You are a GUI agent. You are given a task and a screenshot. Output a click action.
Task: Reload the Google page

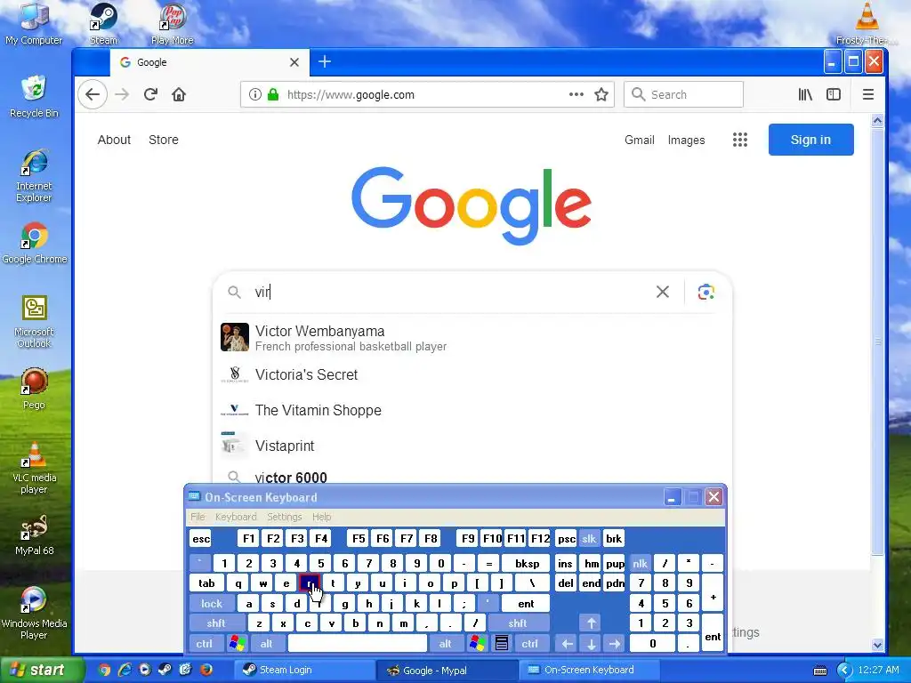[150, 94]
